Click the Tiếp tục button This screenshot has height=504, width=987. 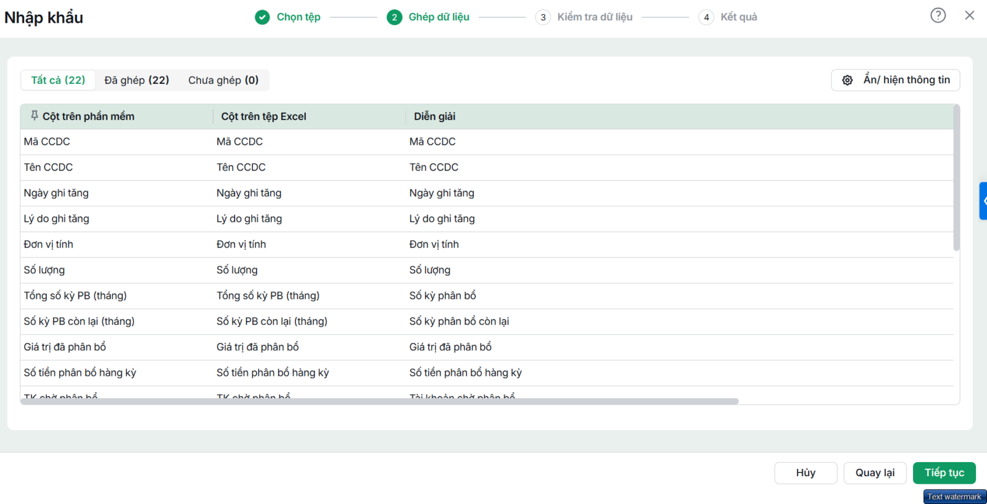(944, 473)
